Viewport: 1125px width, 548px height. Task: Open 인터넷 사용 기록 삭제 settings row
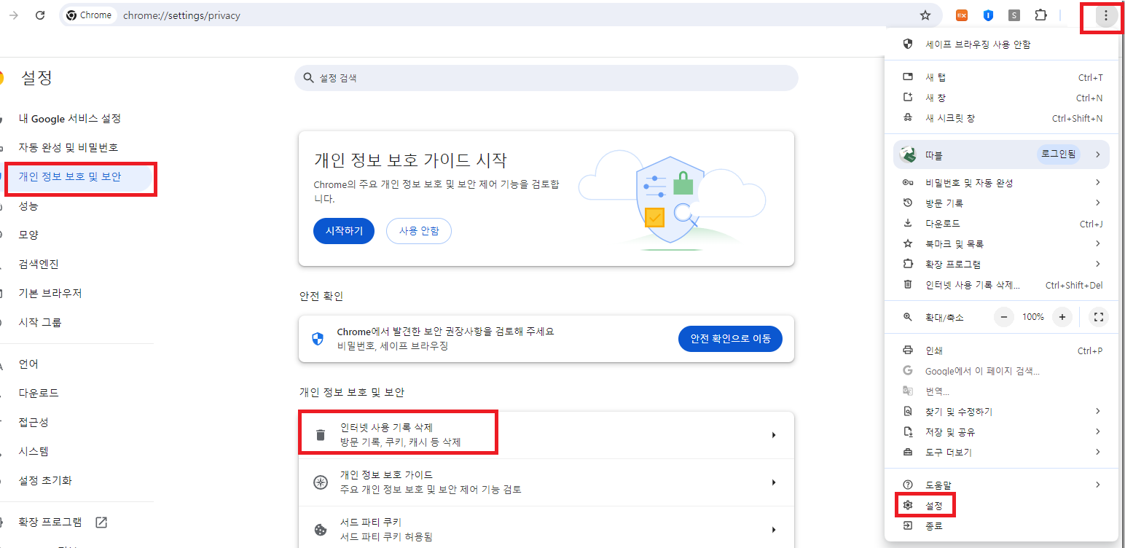tap(545, 435)
